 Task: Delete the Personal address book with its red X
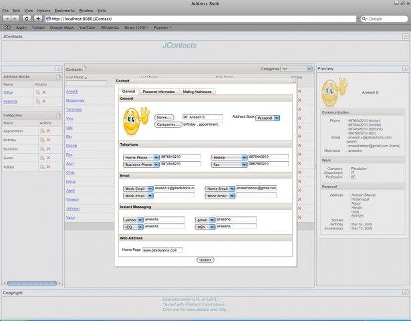click(44, 101)
